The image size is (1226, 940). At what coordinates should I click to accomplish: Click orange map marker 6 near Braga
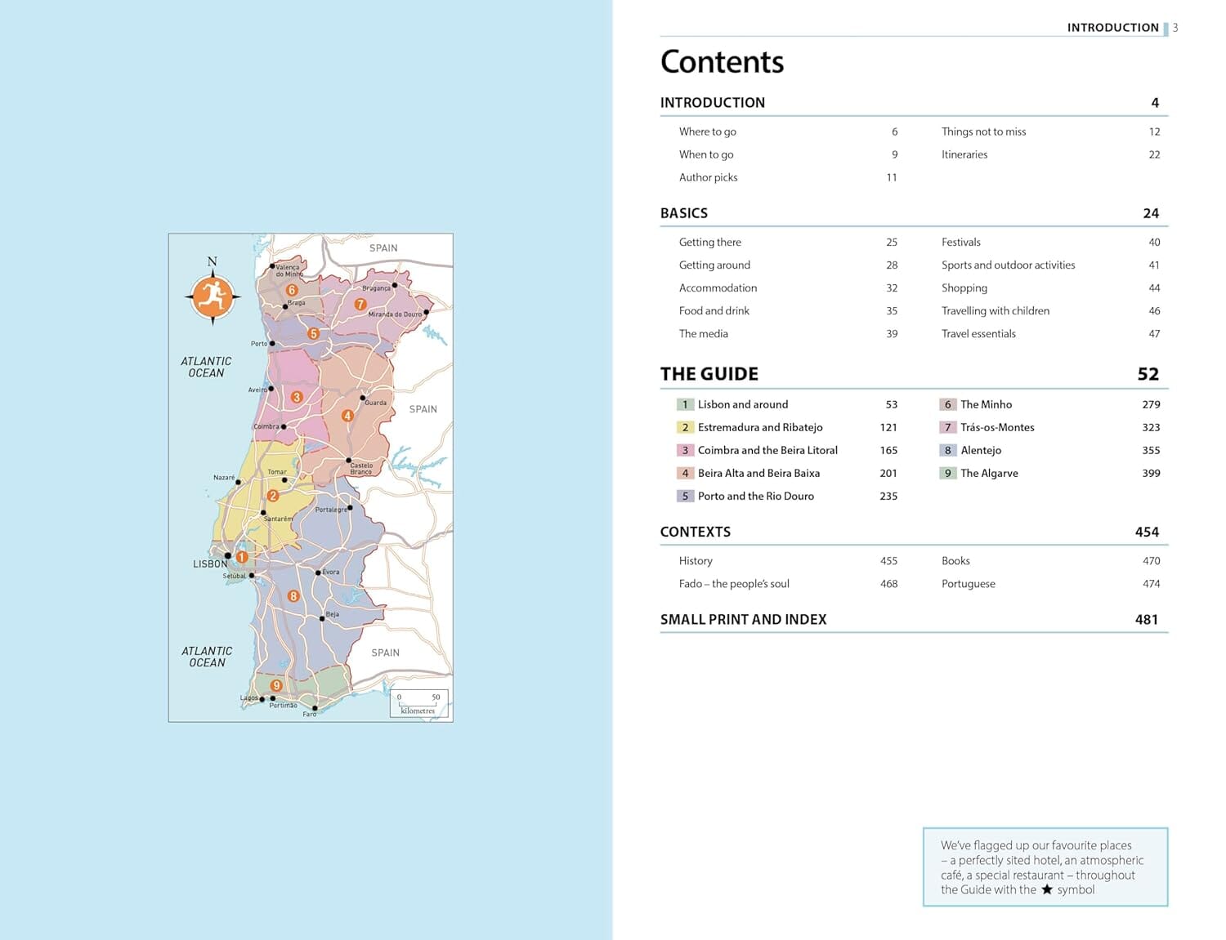292,290
